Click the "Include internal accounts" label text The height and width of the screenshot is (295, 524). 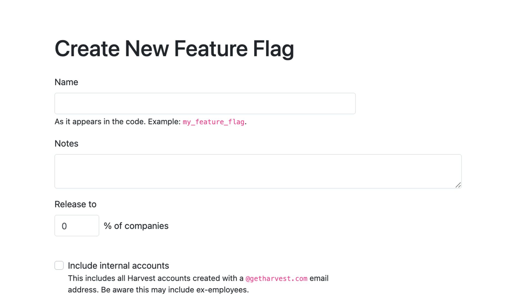coord(118,265)
